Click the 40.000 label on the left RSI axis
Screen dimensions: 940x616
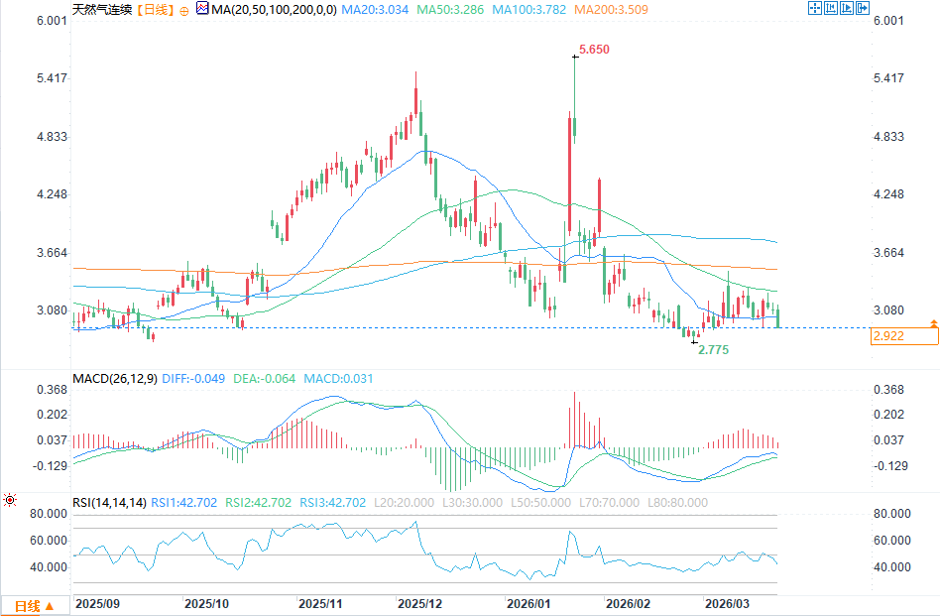coord(49,567)
